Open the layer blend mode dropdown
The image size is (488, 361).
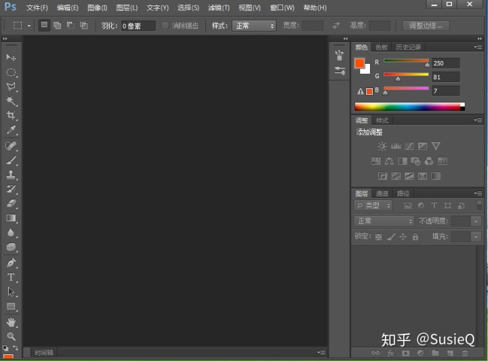point(384,221)
